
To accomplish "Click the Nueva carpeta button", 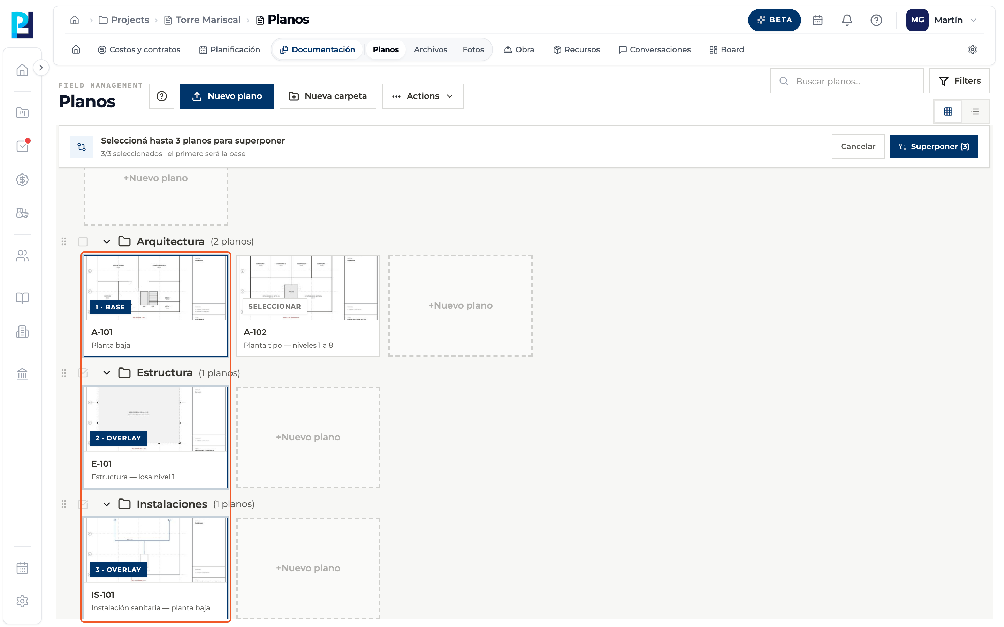I will 328,96.
